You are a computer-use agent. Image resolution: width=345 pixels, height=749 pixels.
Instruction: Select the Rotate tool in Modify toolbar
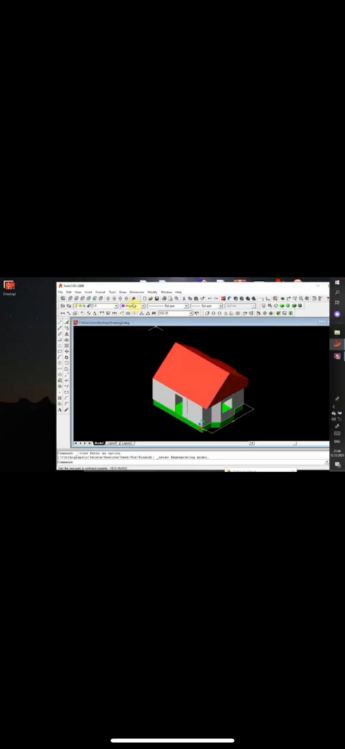click(x=67, y=357)
